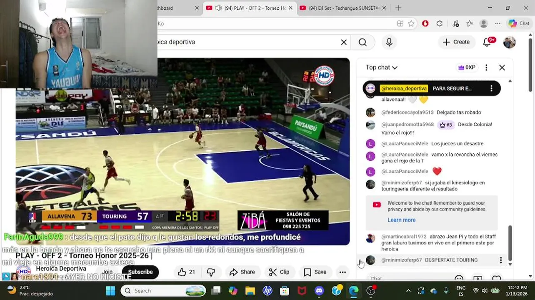Like the video with thumbs up
Image resolution: width=535 pixels, height=300 pixels.
[186, 272]
